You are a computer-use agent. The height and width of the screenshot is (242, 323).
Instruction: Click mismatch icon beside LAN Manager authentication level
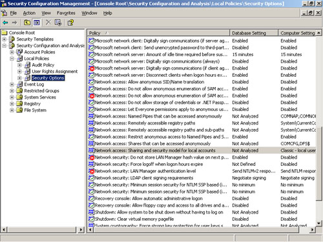point(92,171)
